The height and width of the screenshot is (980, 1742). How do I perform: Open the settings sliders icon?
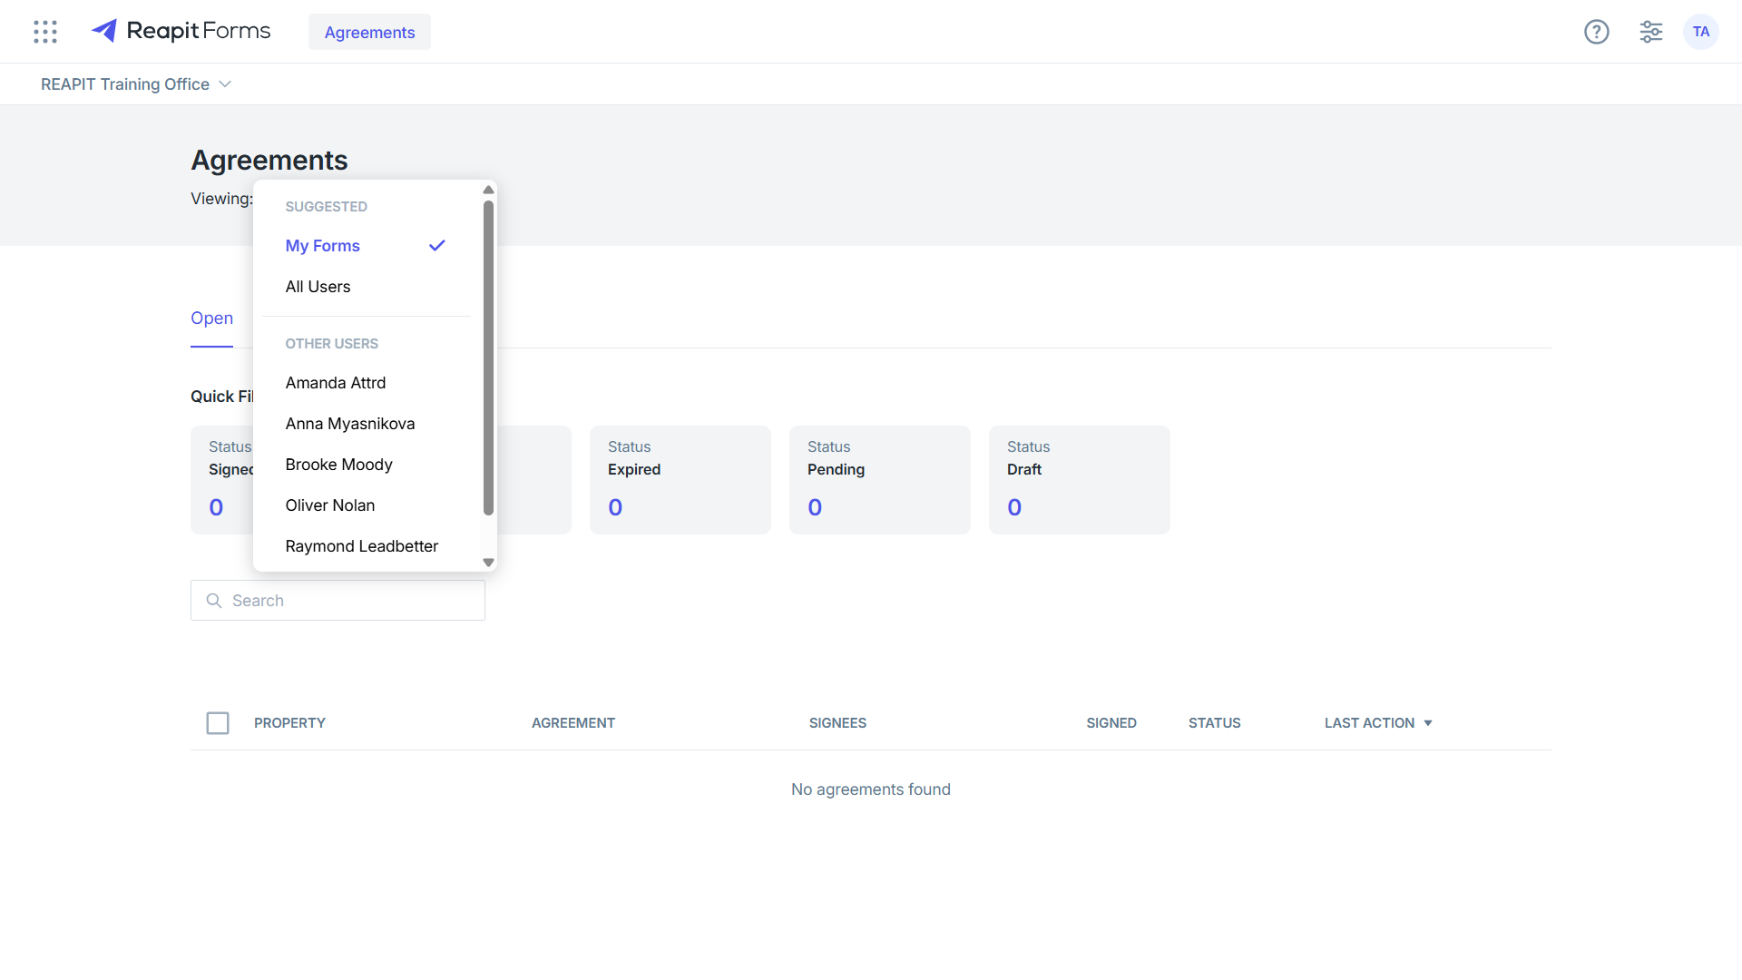click(x=1651, y=32)
